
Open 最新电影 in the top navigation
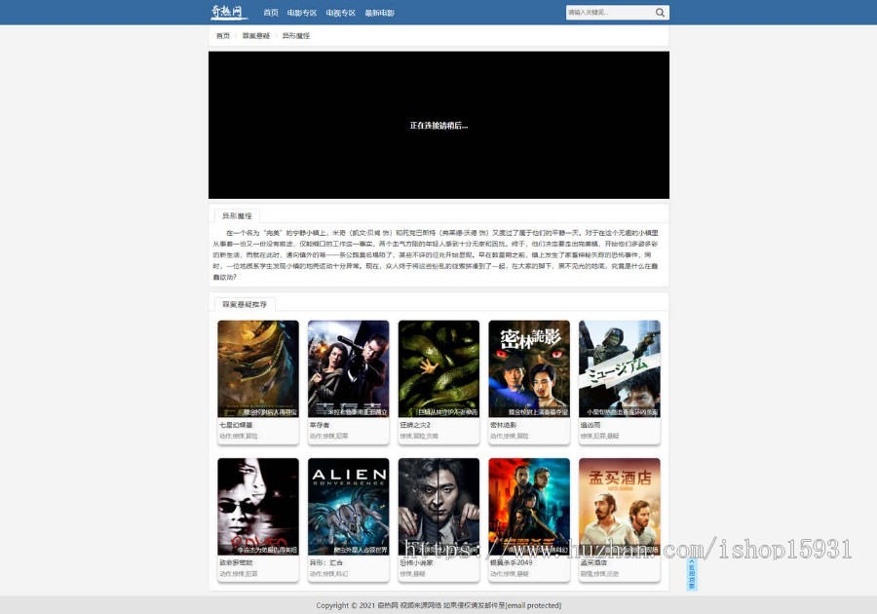point(380,13)
